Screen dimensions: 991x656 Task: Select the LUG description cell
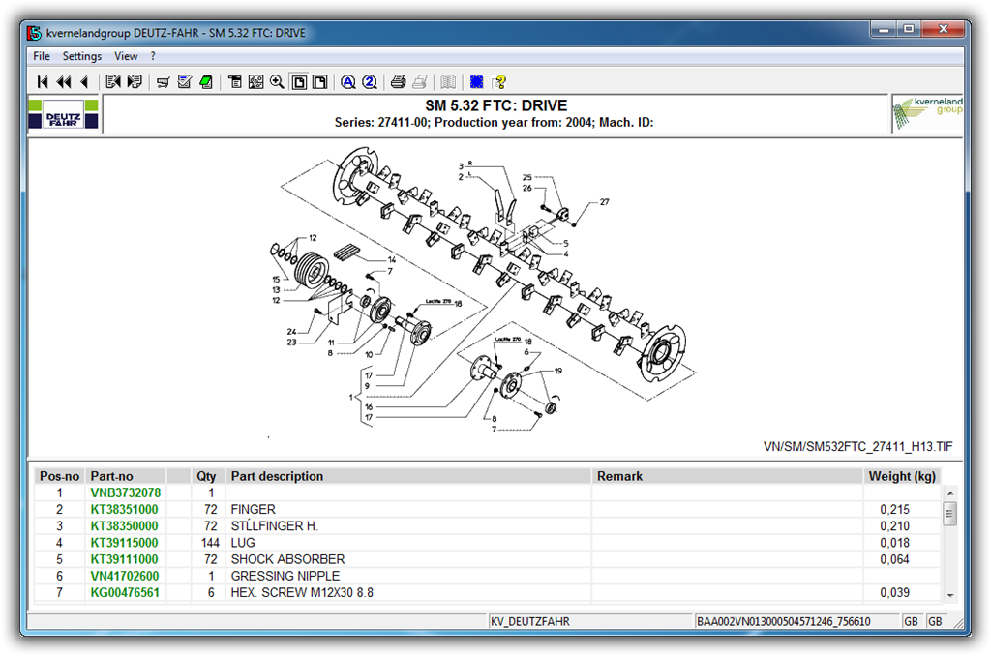pyautogui.click(x=408, y=543)
